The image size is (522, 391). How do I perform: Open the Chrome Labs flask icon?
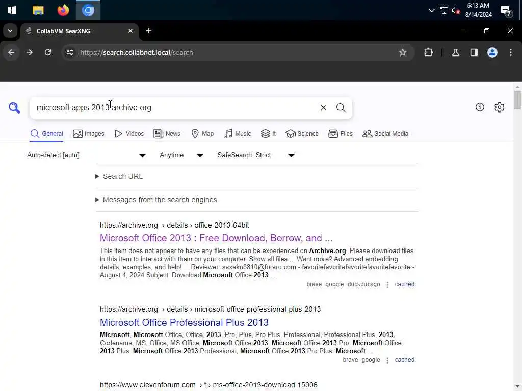pyautogui.click(x=456, y=52)
